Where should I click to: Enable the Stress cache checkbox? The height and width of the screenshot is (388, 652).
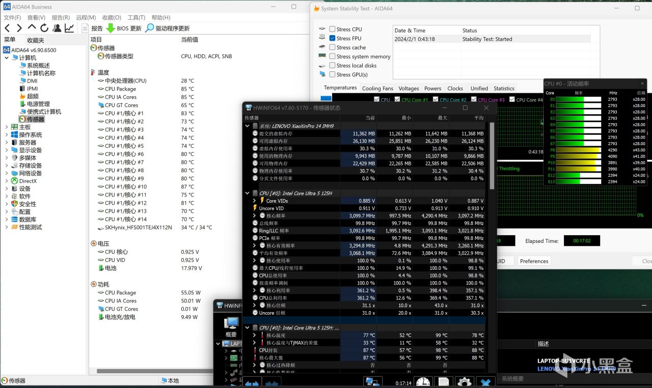(332, 47)
